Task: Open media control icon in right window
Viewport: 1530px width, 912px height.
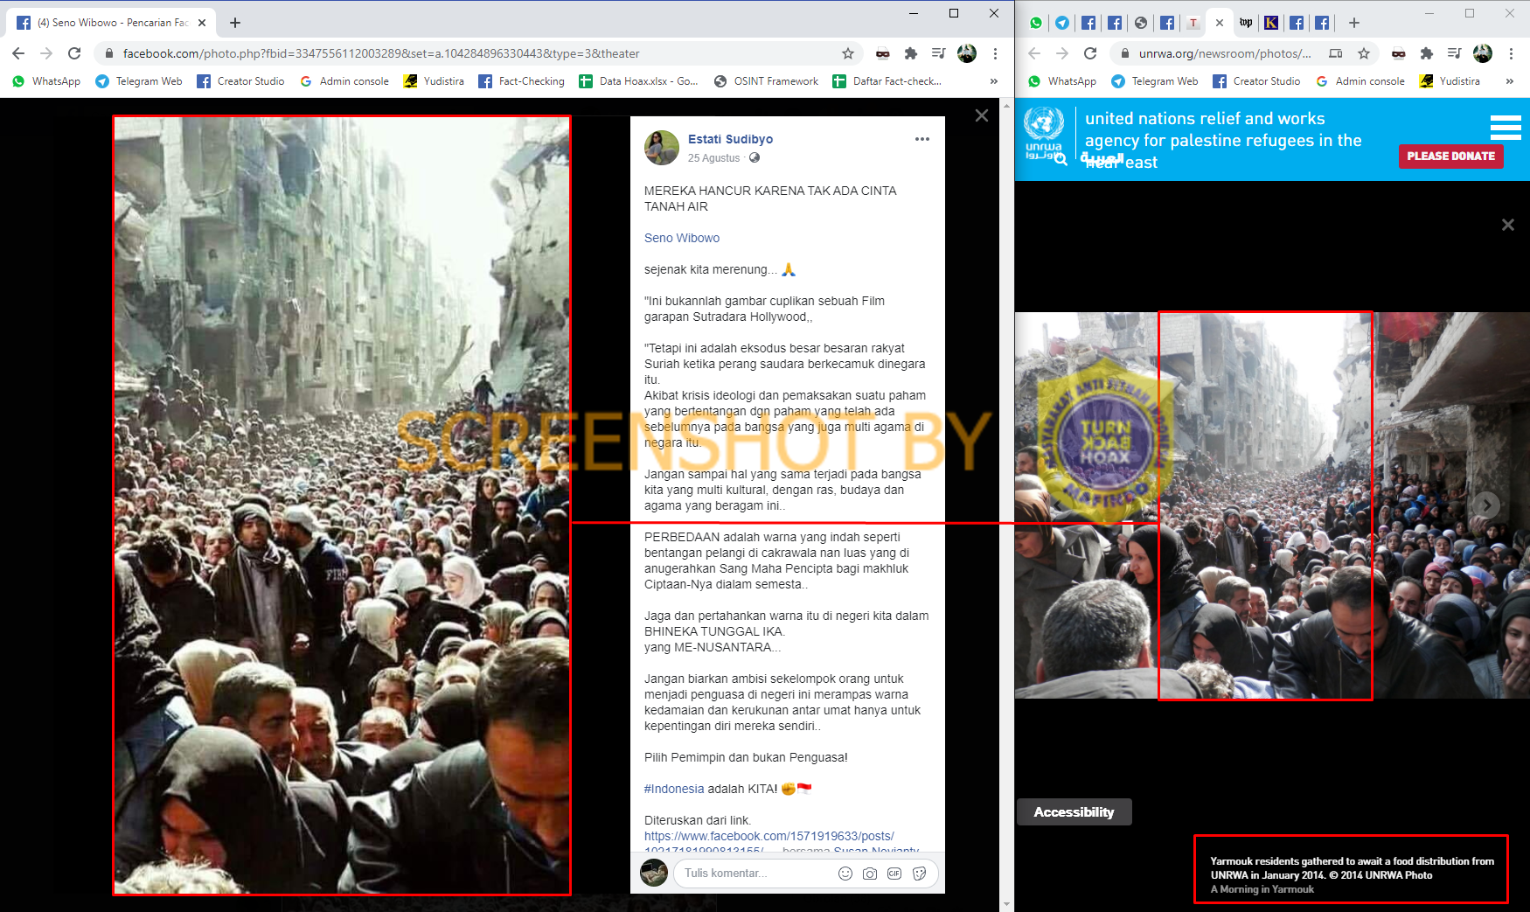Action: (1455, 53)
